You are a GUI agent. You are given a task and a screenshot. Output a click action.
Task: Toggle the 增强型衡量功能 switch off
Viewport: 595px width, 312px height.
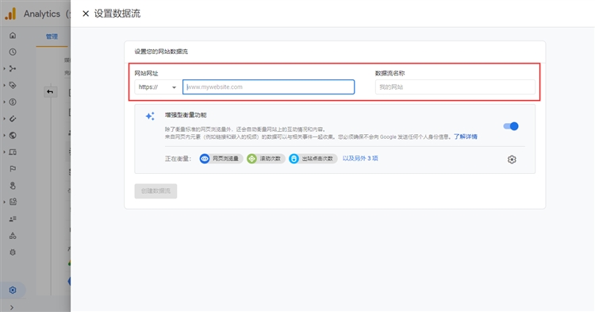[511, 126]
